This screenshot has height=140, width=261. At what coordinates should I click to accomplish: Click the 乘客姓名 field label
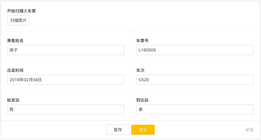(15, 41)
